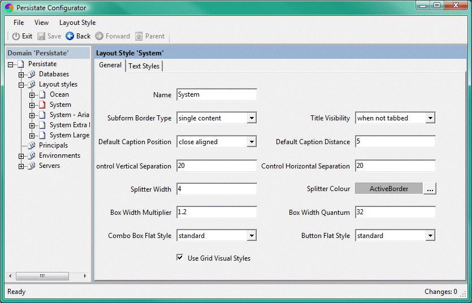This screenshot has height=303, width=472.
Task: Collapse the Persistate root node
Action: click(11, 64)
